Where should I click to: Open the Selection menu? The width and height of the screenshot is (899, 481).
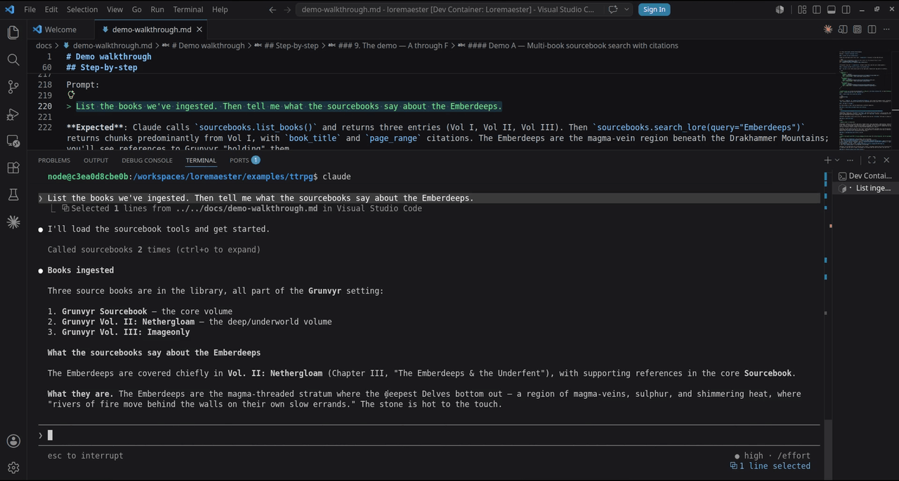pyautogui.click(x=82, y=9)
